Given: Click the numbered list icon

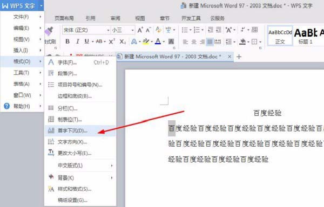Looking at the screenshot, I should pos(197,30).
